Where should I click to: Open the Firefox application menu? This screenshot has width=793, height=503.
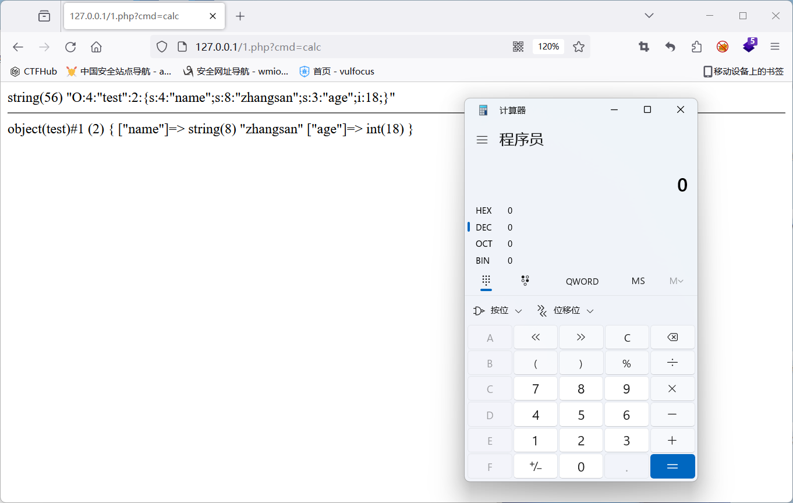tap(775, 47)
